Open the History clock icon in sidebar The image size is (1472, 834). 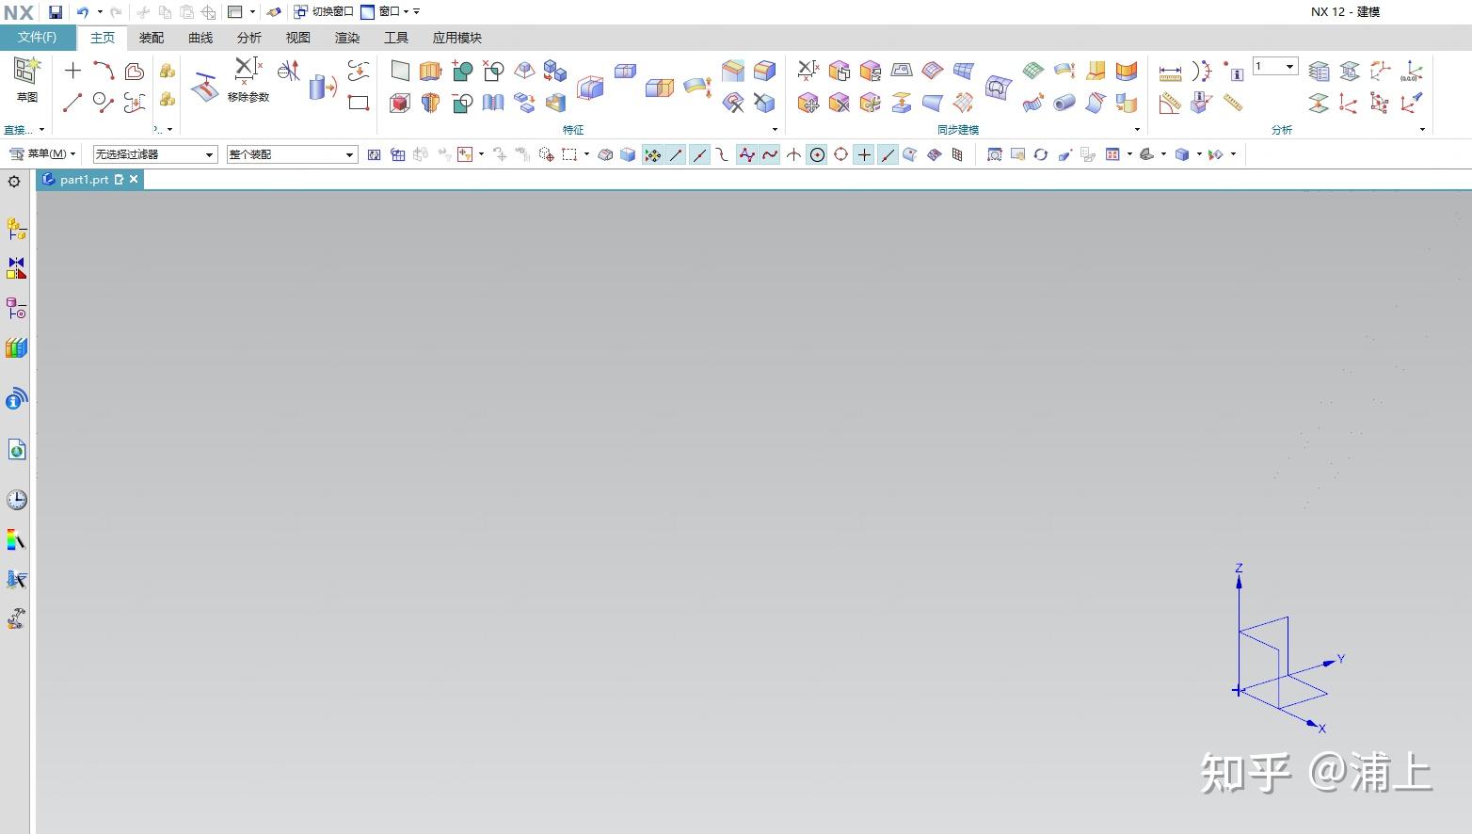[16, 500]
